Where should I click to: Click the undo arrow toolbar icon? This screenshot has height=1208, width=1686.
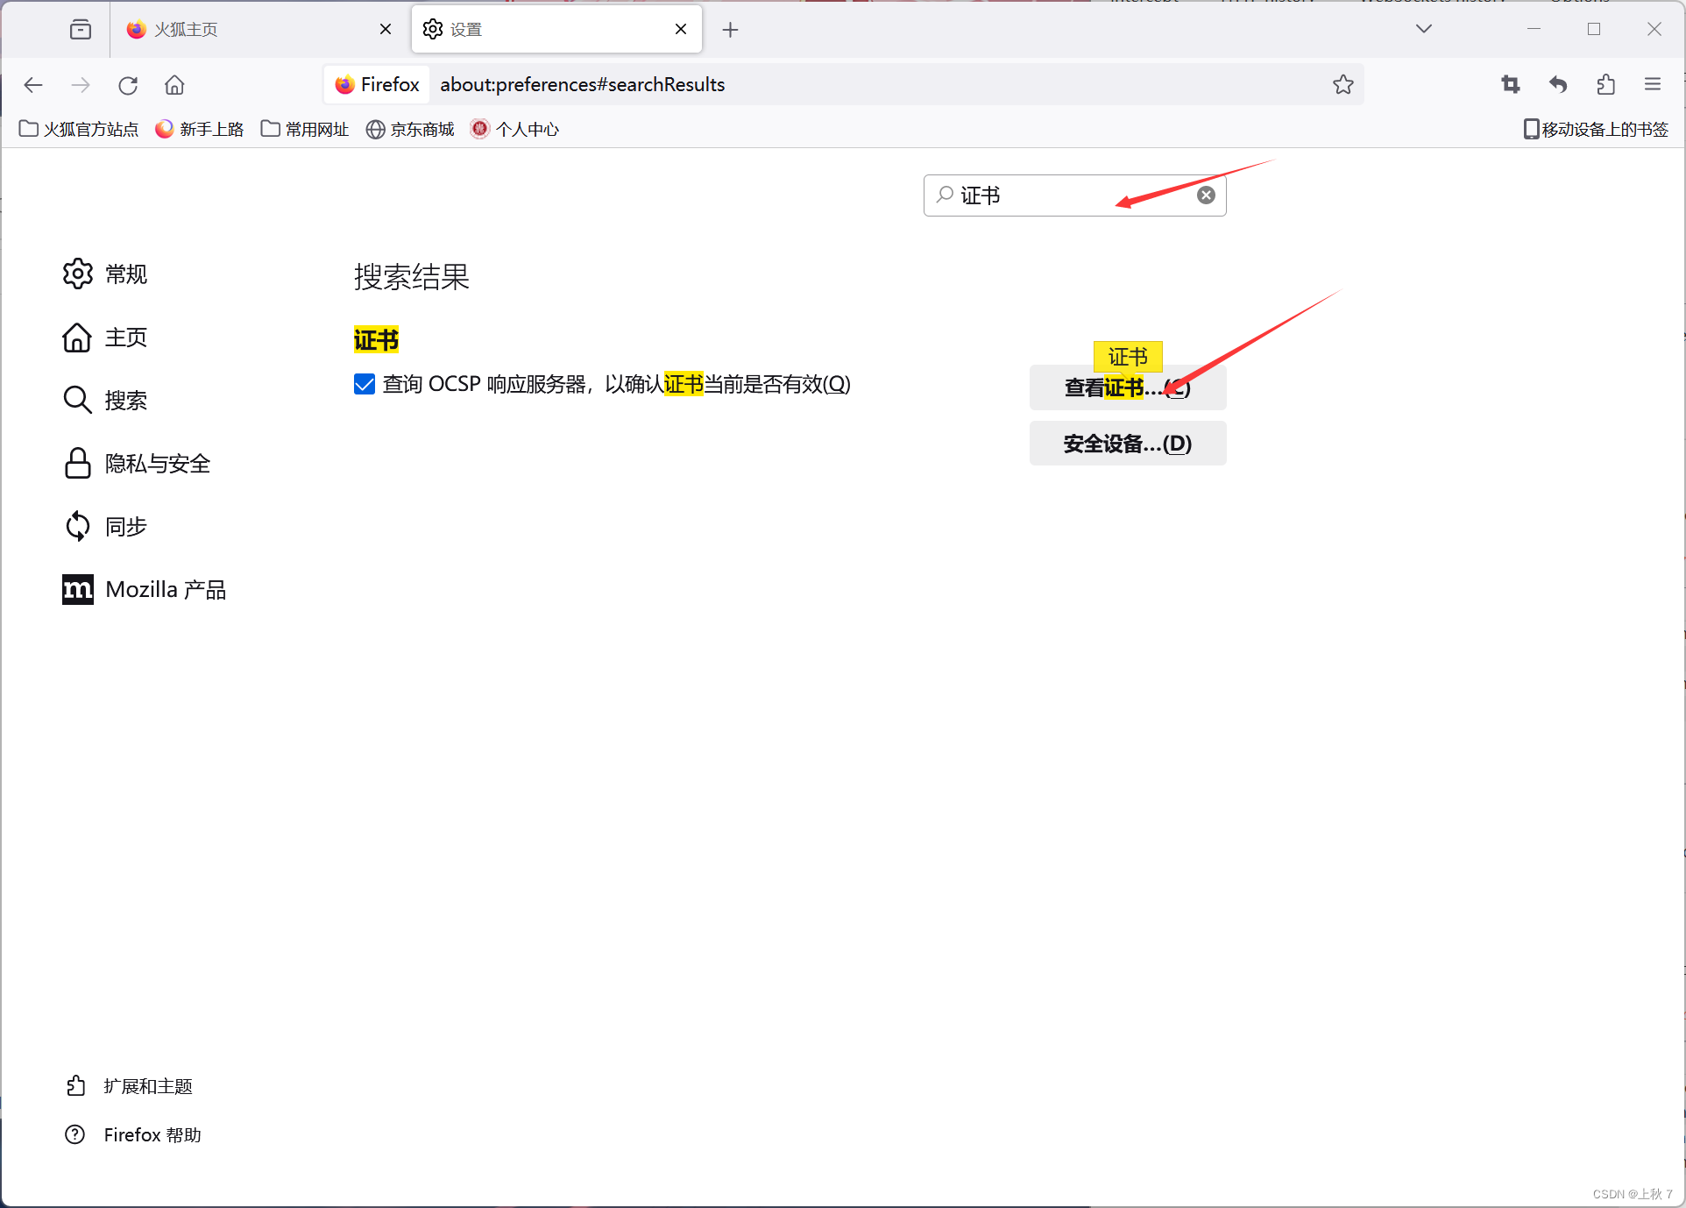pos(1557,84)
